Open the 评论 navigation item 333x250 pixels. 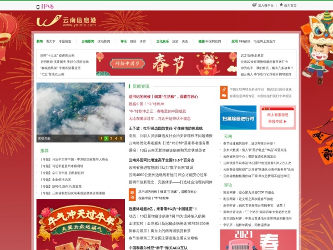coord(124,41)
